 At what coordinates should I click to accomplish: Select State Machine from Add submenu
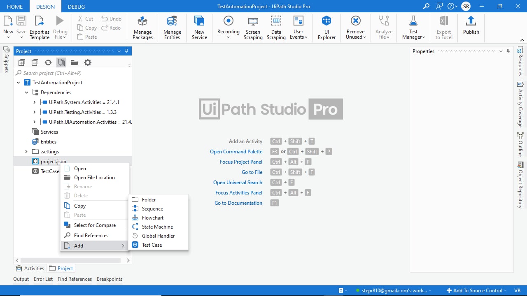[159, 227]
